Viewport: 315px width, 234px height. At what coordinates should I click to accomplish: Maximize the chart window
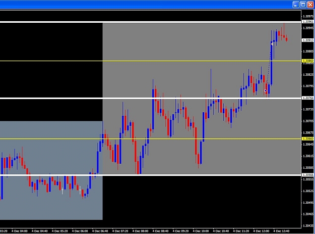(x=303, y=5)
